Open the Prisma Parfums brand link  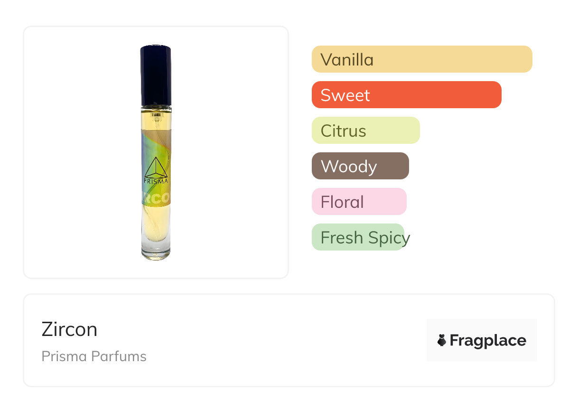click(x=94, y=356)
